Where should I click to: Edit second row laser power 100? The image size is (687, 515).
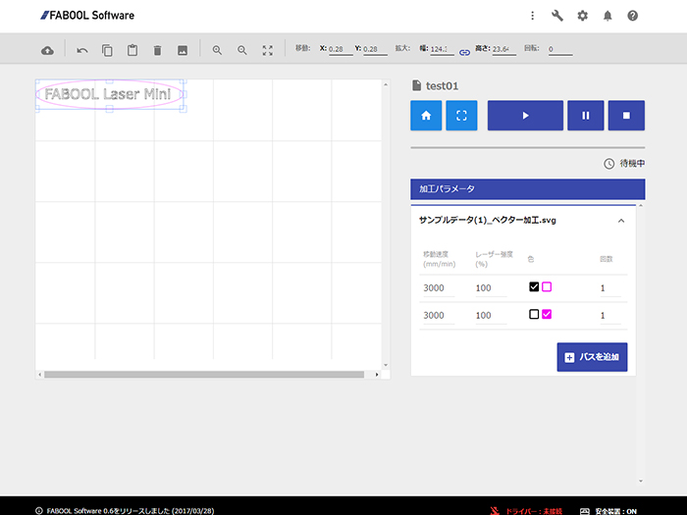(x=491, y=315)
